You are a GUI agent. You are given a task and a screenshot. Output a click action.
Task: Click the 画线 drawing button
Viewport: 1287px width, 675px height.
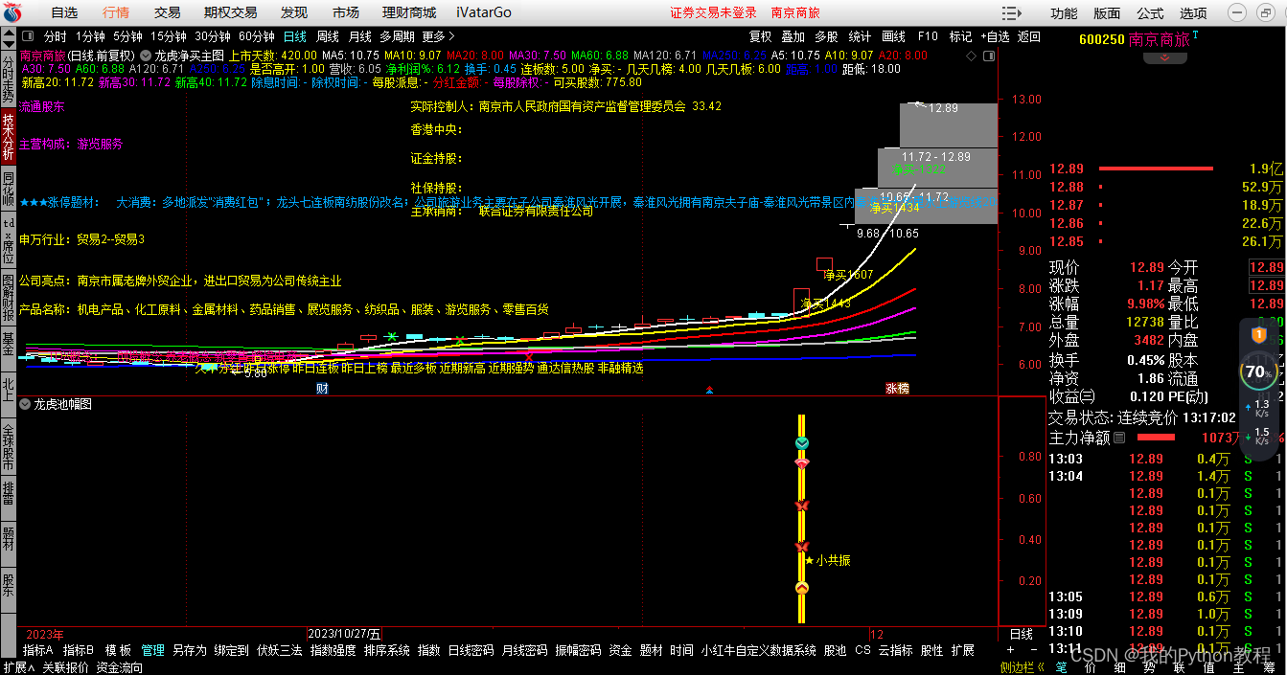pos(893,36)
